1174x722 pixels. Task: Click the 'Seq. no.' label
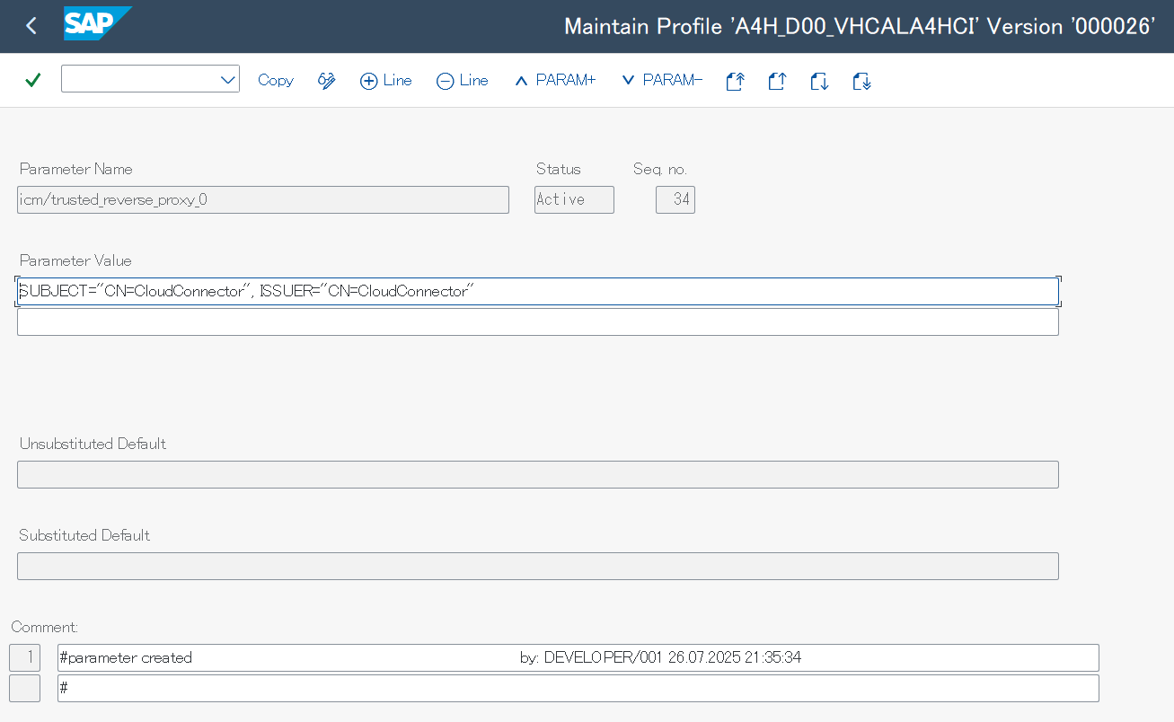click(660, 169)
